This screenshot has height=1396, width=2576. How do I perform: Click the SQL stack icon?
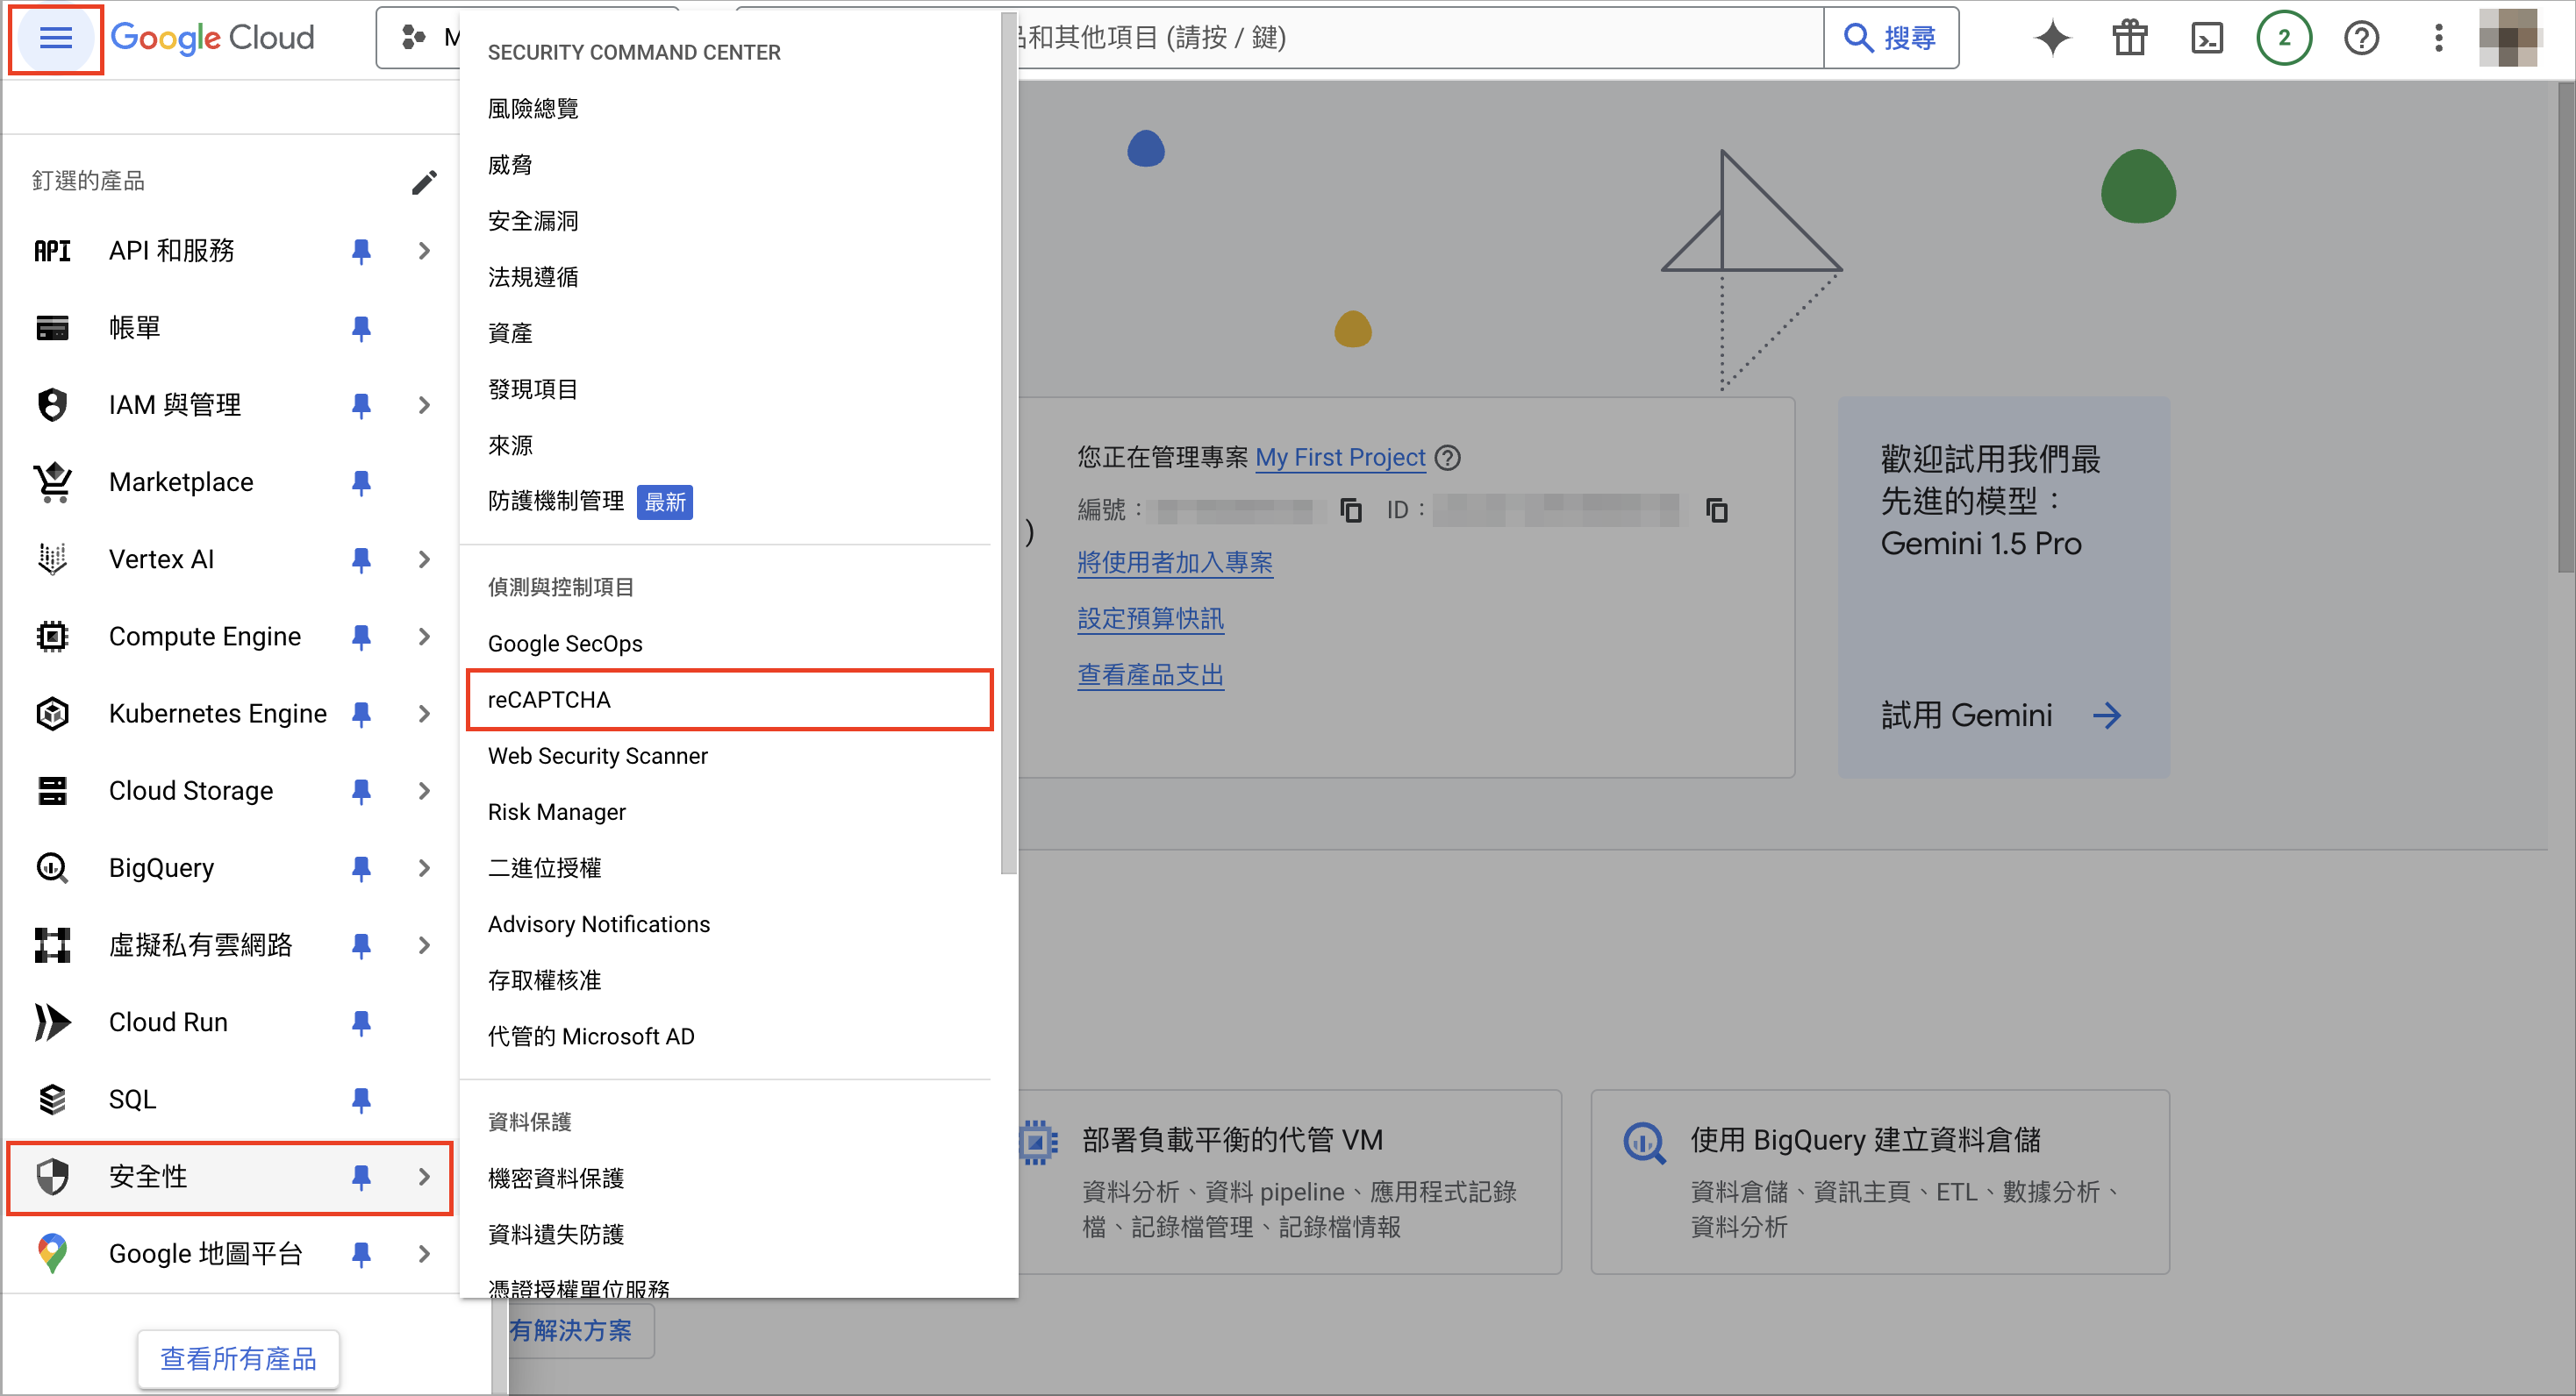(52, 1100)
